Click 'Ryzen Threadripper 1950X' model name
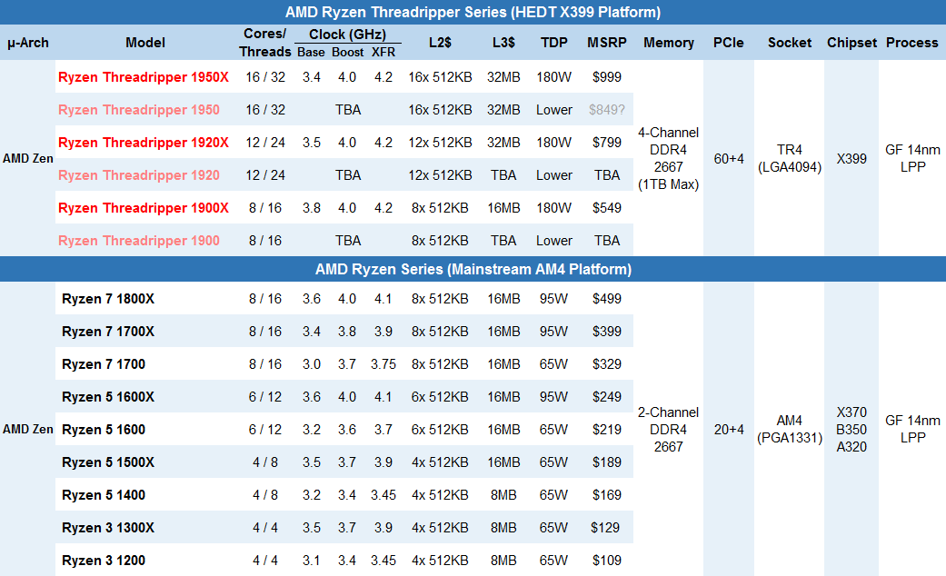Image resolution: width=946 pixels, height=576 pixels. (144, 77)
